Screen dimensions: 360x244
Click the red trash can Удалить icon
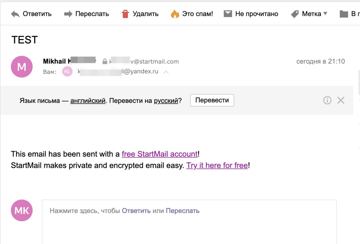(x=125, y=14)
